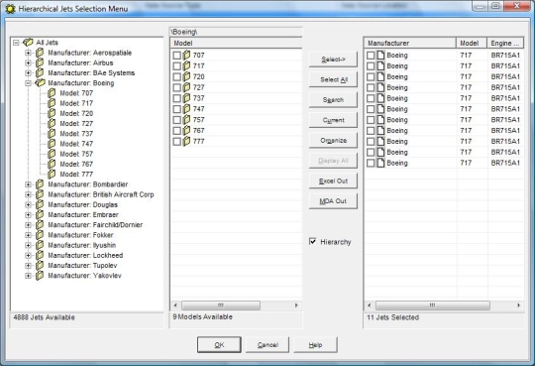Click folder icon beside Manufacturer: Airbus
Screen dimensions: 535x366
pos(40,62)
